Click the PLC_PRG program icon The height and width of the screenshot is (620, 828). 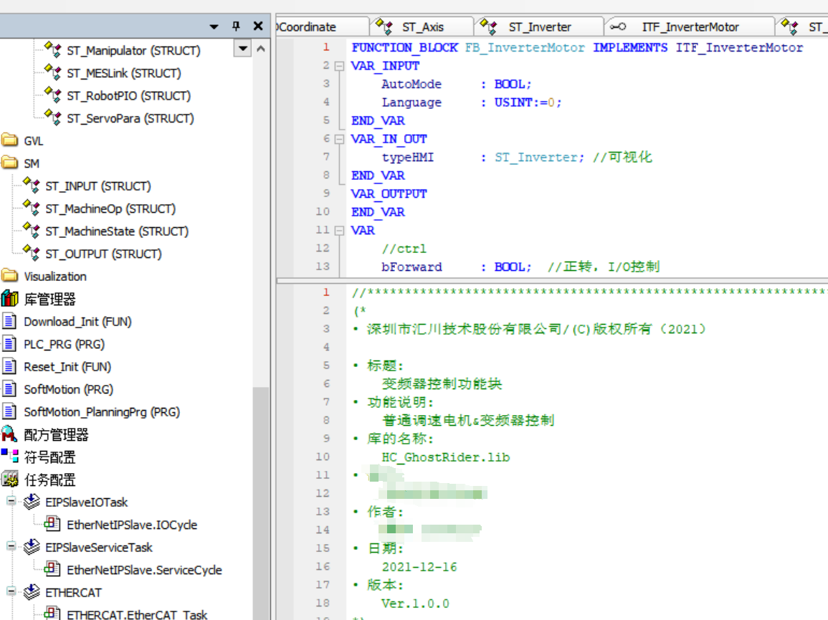(x=9, y=344)
